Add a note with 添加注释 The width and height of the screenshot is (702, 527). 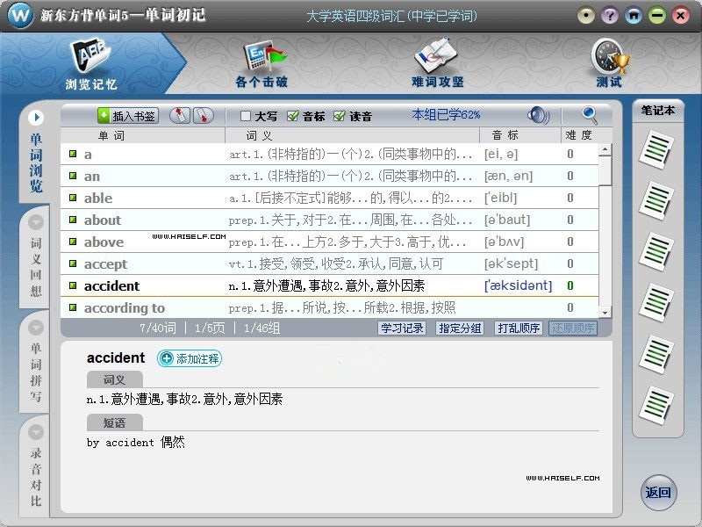pyautogui.click(x=190, y=358)
